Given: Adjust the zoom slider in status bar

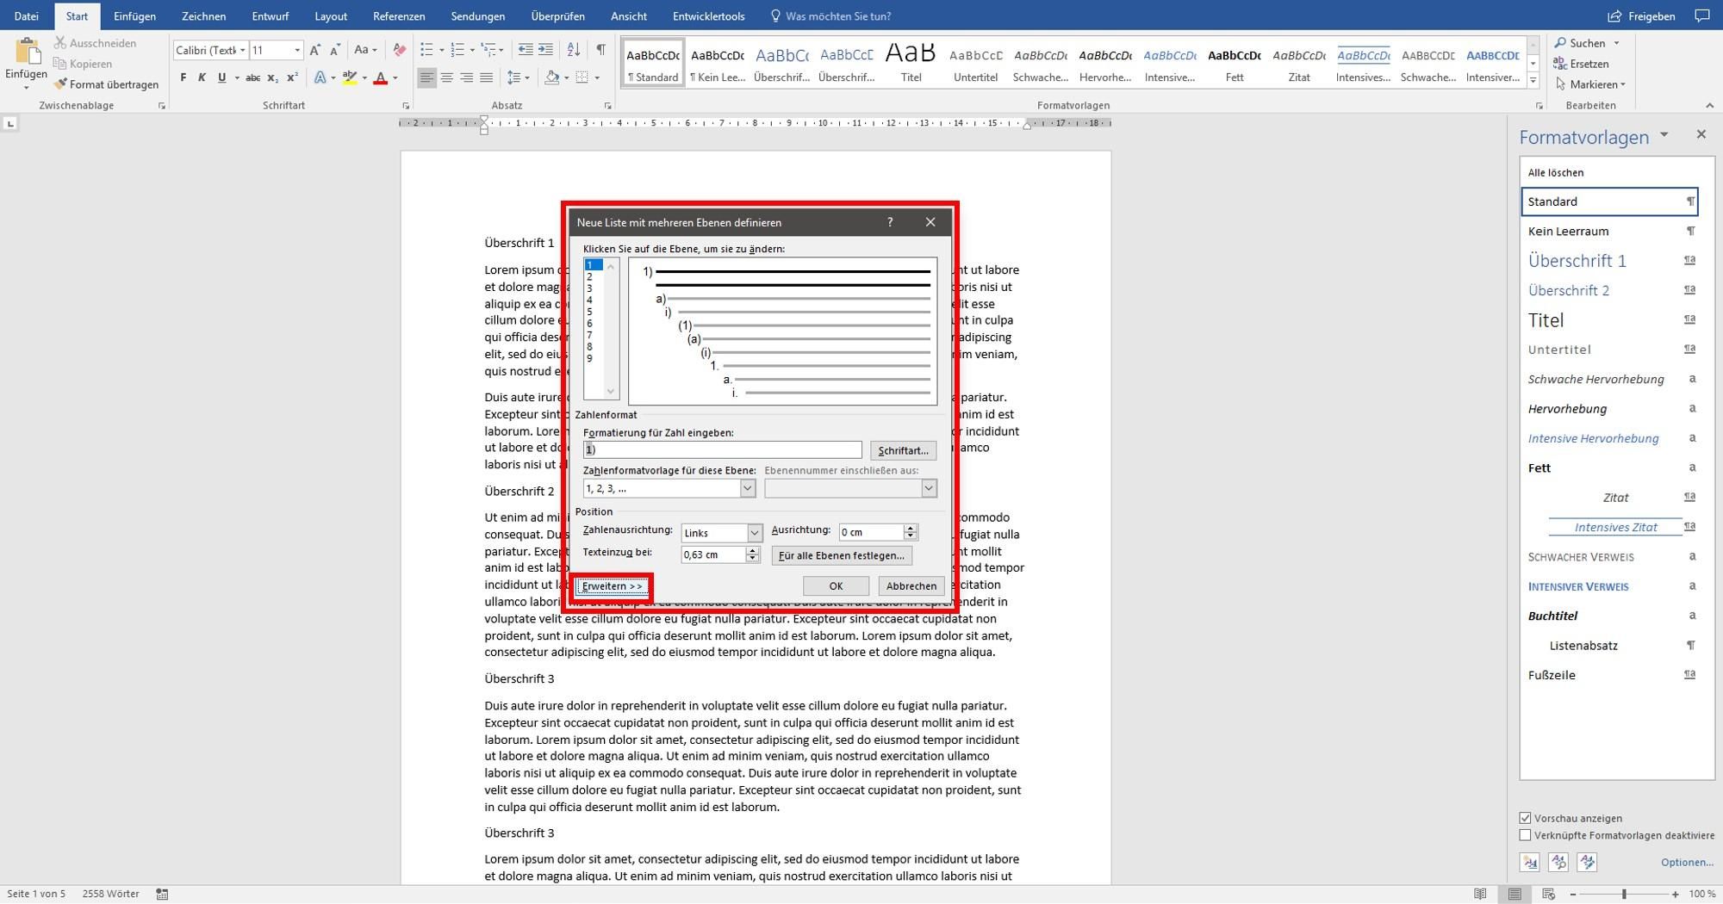Looking at the screenshot, I should (1624, 895).
